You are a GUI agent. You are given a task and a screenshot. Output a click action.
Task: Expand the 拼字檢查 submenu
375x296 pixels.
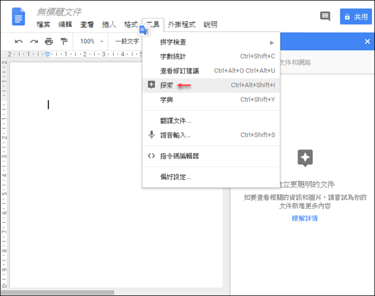point(211,42)
